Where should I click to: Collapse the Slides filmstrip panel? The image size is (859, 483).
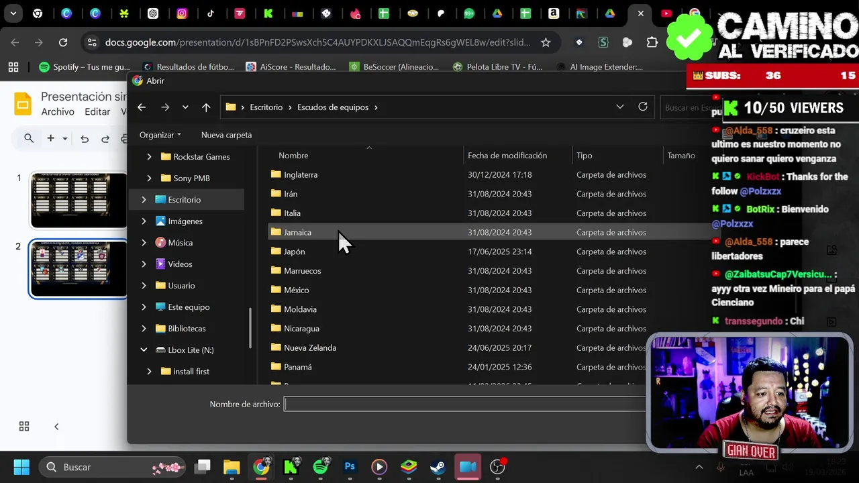click(x=56, y=426)
